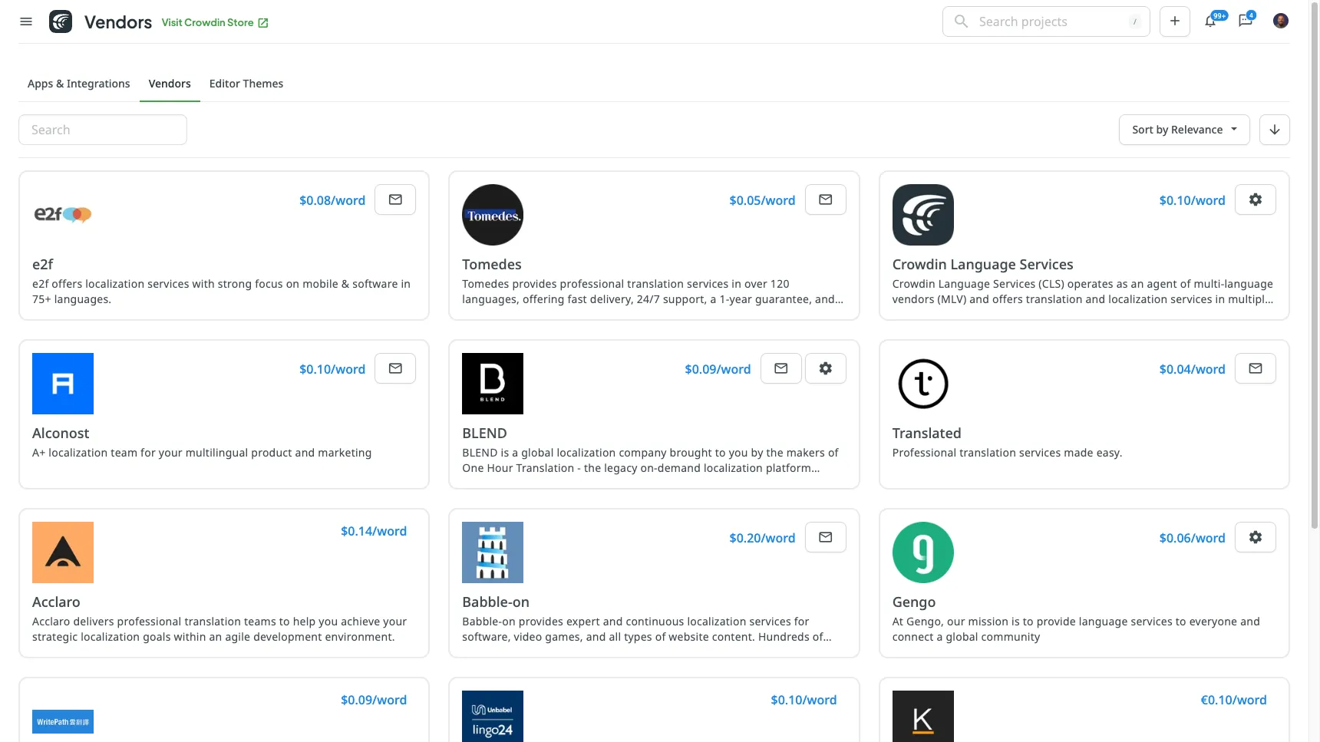Open the messages chat icon
The image size is (1320, 742).
click(1245, 21)
